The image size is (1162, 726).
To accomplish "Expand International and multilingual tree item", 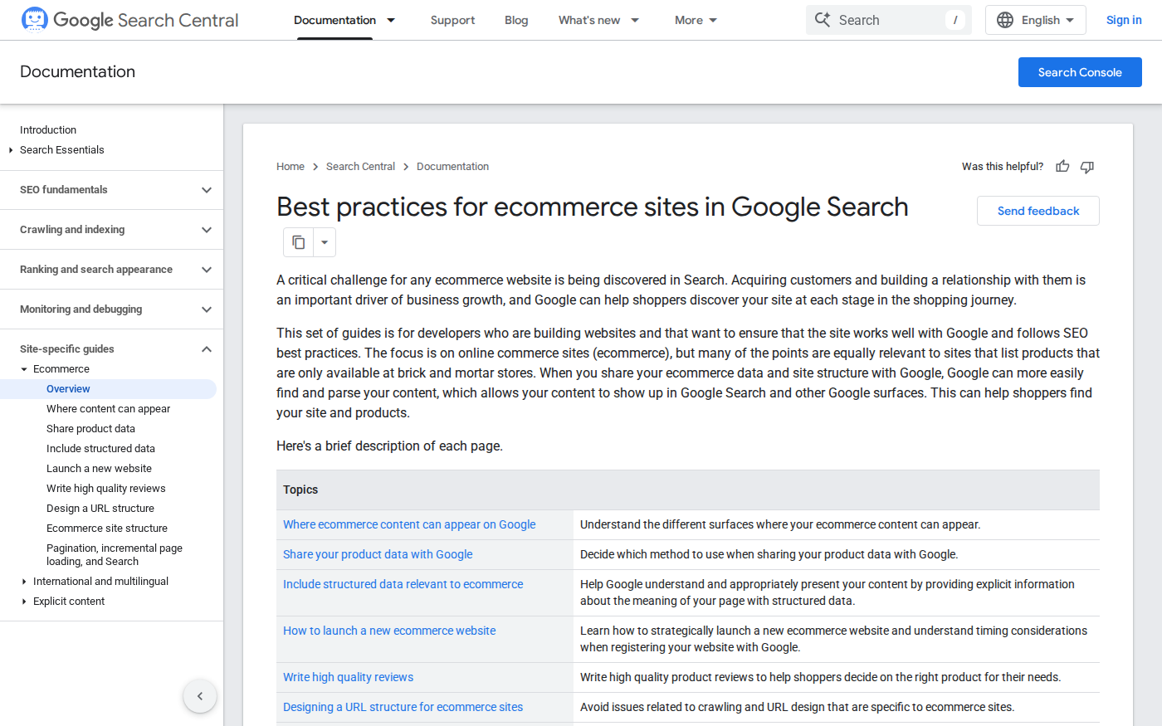I will coord(24,582).
